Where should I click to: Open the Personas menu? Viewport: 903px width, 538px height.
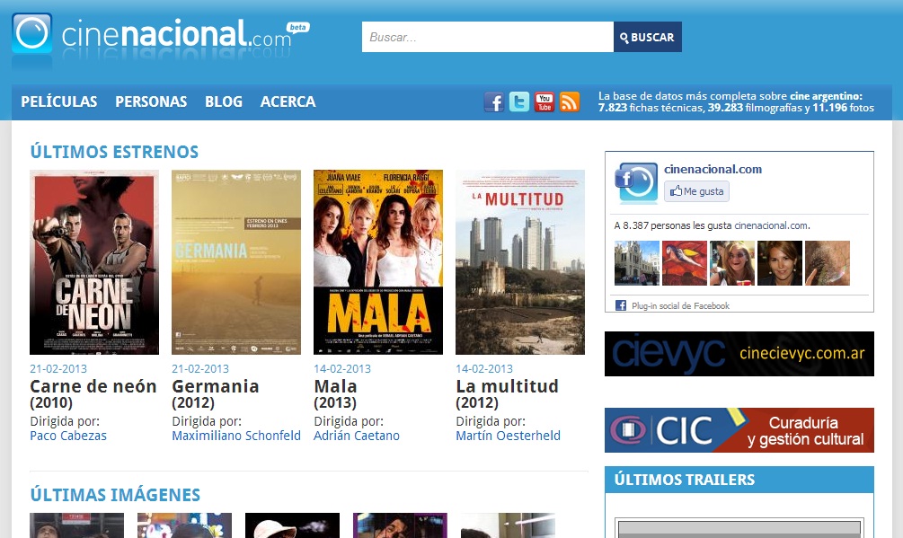(151, 101)
